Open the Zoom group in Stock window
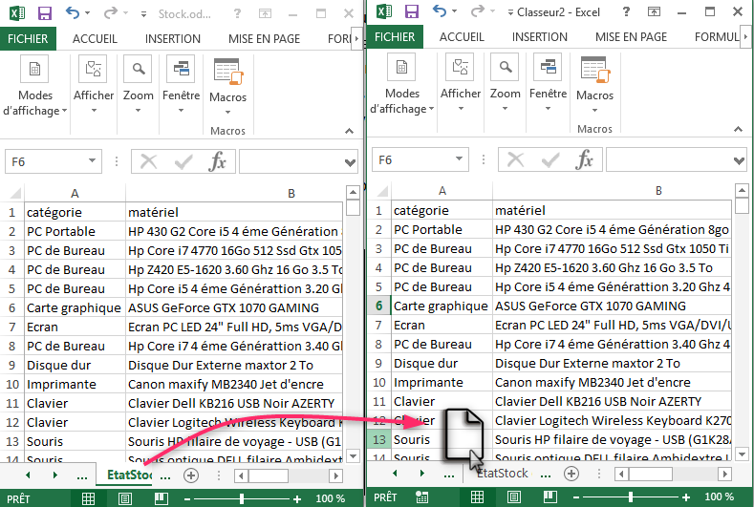The image size is (754, 507). pyautogui.click(x=138, y=85)
